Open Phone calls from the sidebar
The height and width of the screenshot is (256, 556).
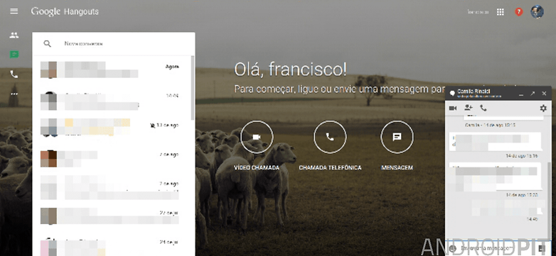coord(14,74)
